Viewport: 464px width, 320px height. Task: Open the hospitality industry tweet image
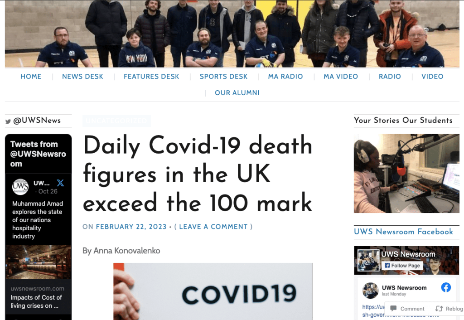coord(38,262)
